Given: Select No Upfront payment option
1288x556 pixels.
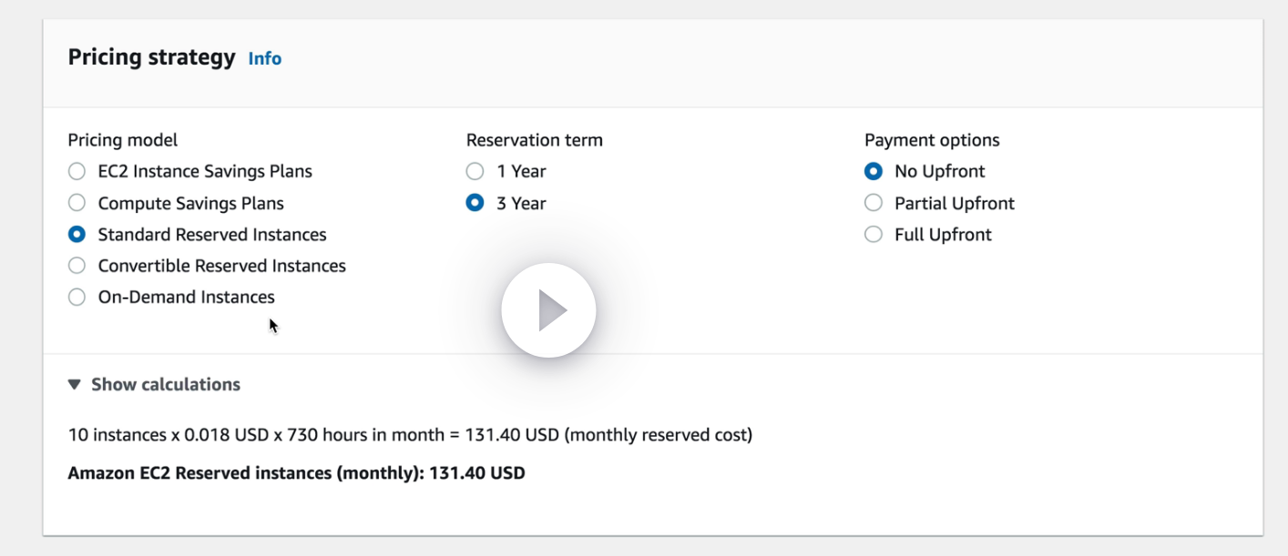Looking at the screenshot, I should 874,171.
